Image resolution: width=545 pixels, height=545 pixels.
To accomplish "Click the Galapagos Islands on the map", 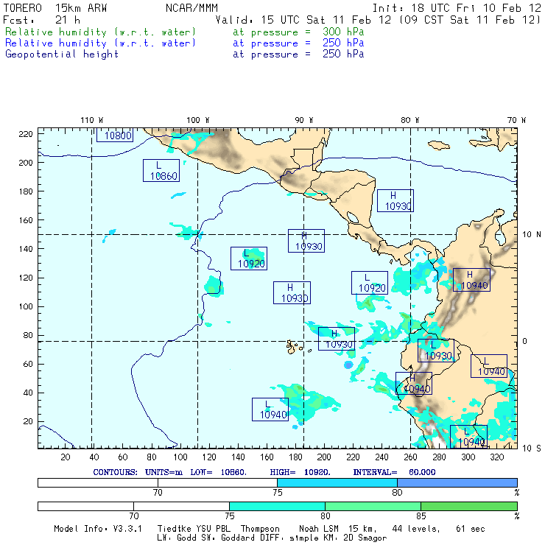I will pyautogui.click(x=295, y=345).
